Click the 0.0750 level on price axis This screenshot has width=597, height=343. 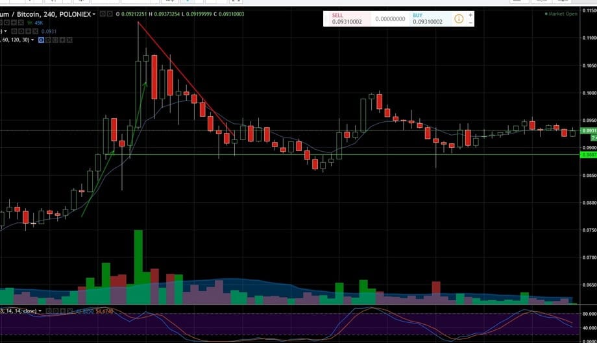(x=589, y=230)
